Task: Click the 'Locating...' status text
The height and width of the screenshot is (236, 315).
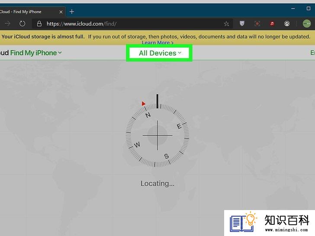Action: 157,183
